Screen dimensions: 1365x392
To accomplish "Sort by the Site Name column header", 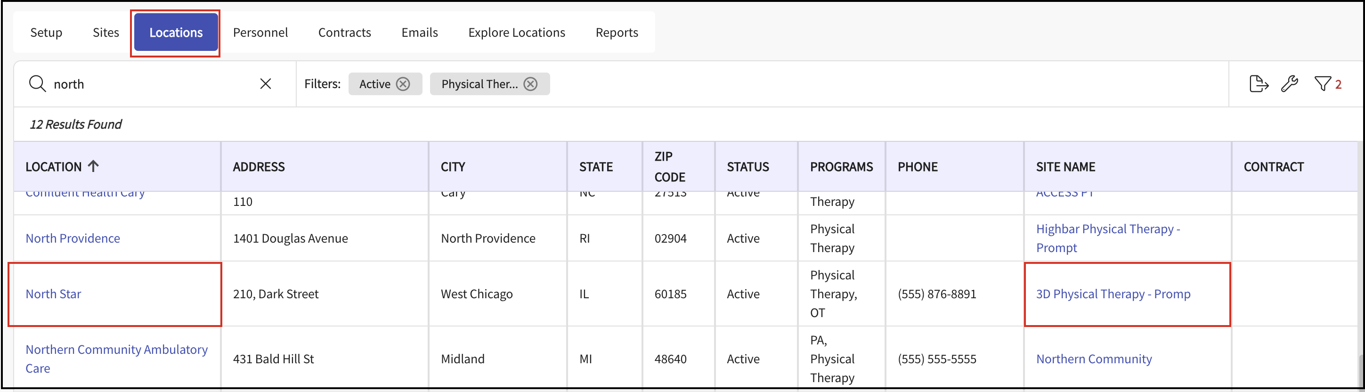I will [x=1065, y=166].
